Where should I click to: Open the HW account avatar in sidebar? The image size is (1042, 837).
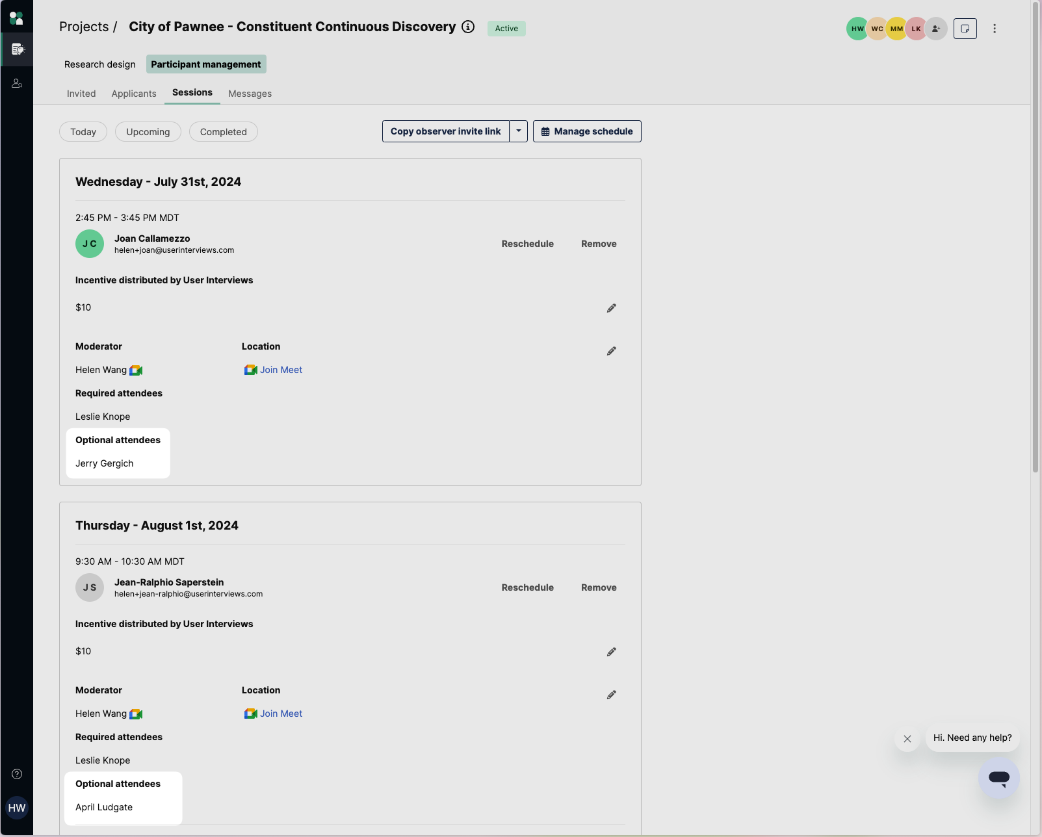click(x=17, y=808)
